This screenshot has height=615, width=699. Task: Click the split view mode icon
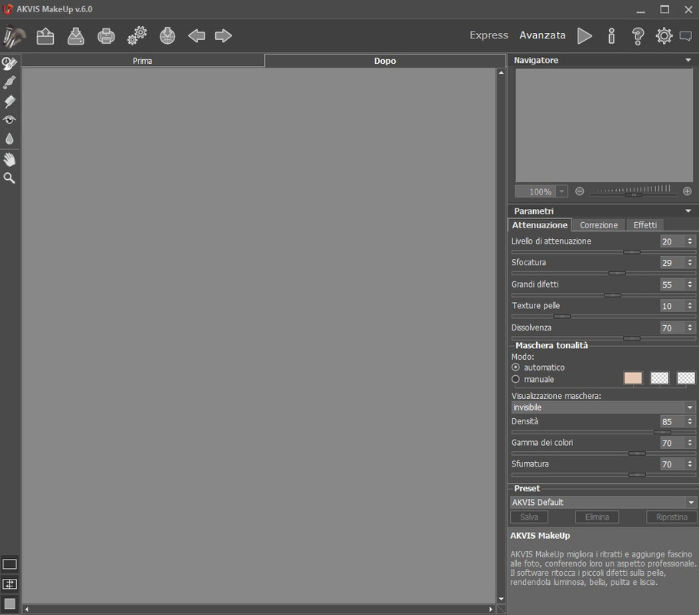pyautogui.click(x=10, y=583)
